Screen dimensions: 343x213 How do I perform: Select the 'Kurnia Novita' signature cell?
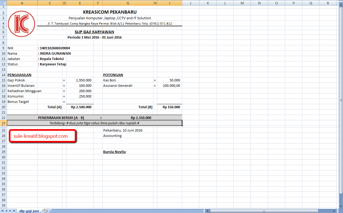114,152
